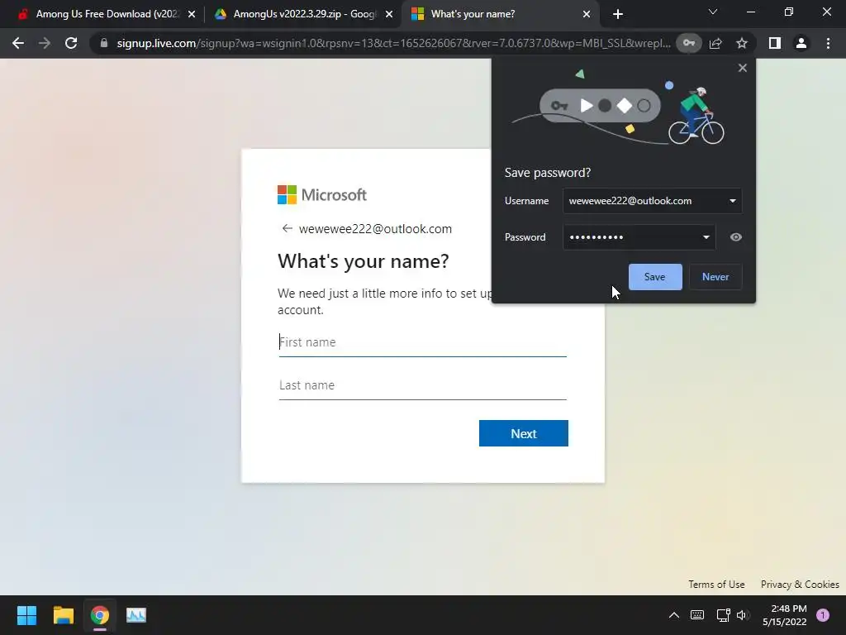Click the Save password button
The width and height of the screenshot is (846, 635).
pos(655,277)
